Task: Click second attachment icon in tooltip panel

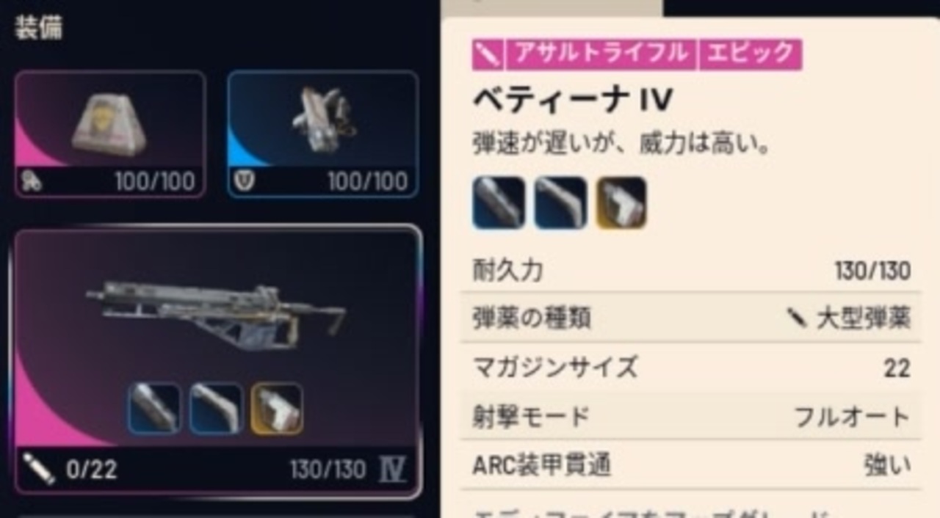Action: click(x=560, y=203)
